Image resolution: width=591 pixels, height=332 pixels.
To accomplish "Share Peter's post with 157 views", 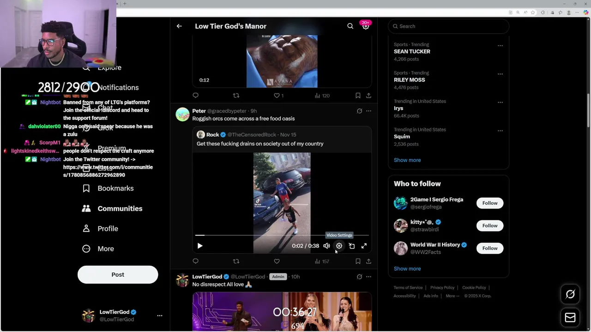I will tap(368, 261).
